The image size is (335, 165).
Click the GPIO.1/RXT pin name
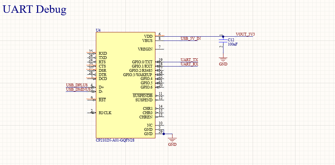point(142,66)
